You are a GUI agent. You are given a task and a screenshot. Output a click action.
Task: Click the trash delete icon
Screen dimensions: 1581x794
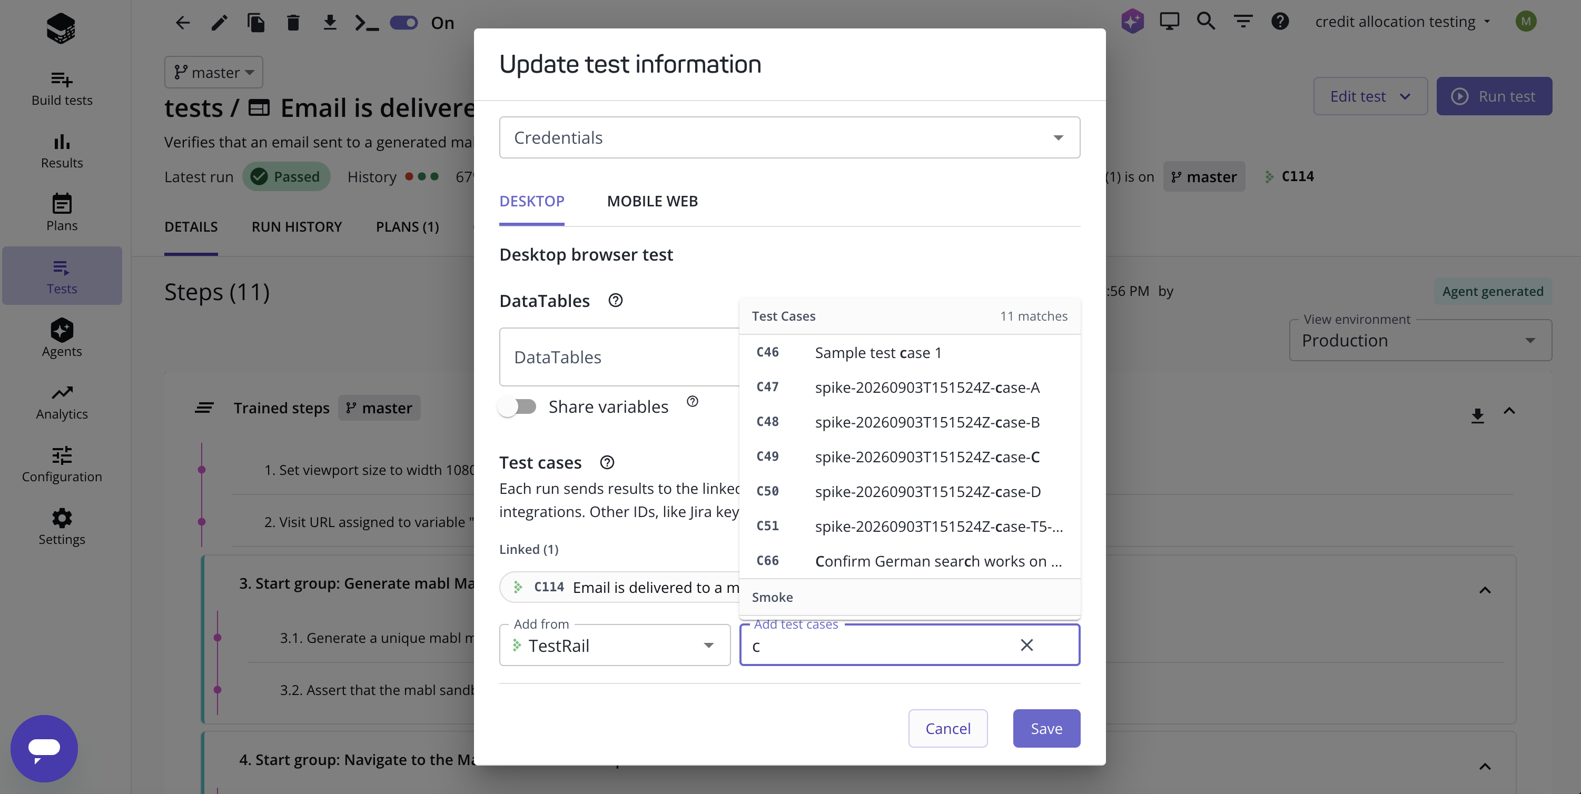(x=293, y=23)
